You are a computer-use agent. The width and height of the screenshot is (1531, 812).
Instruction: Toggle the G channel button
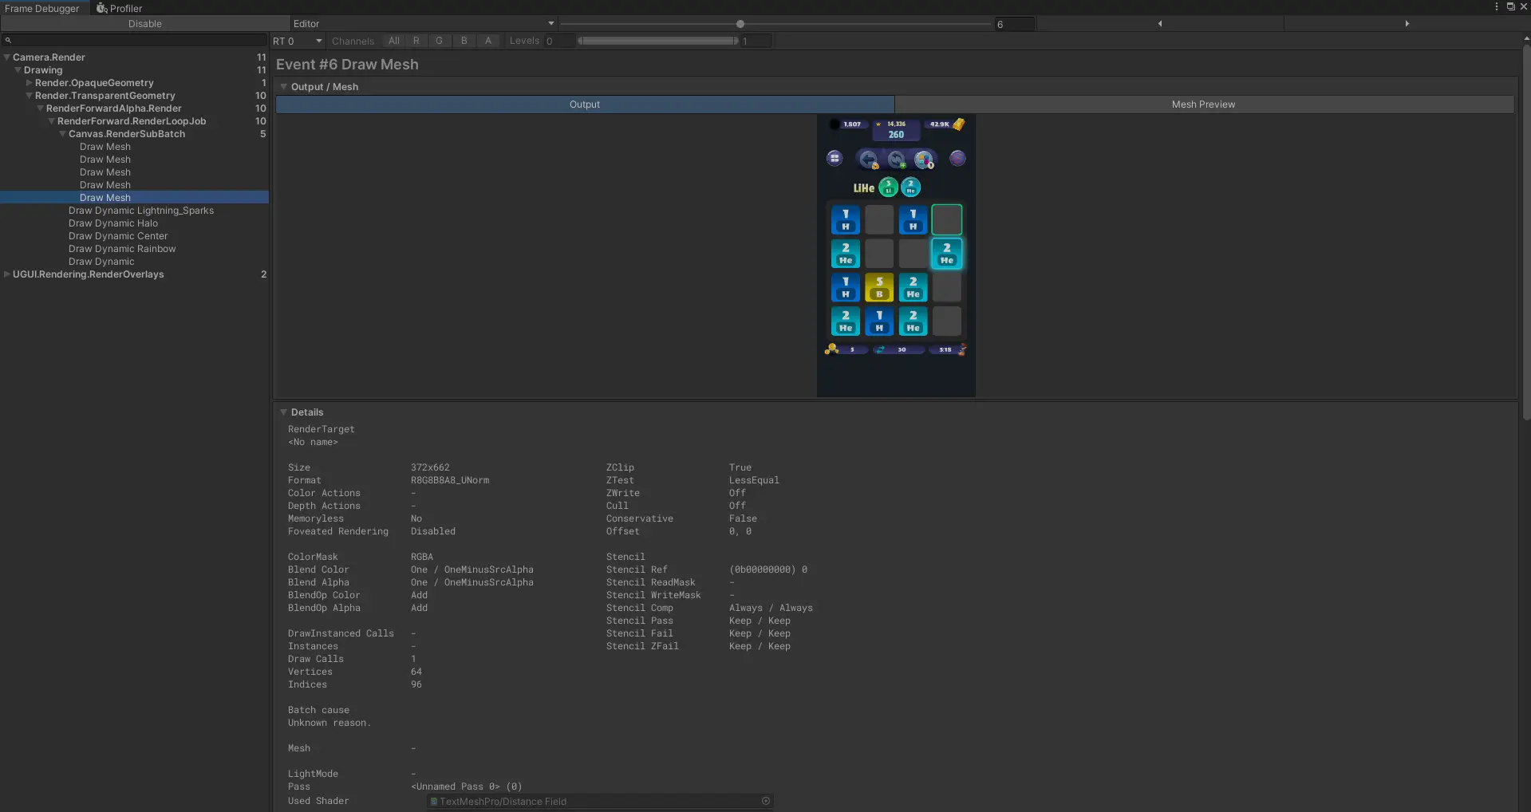[439, 41]
